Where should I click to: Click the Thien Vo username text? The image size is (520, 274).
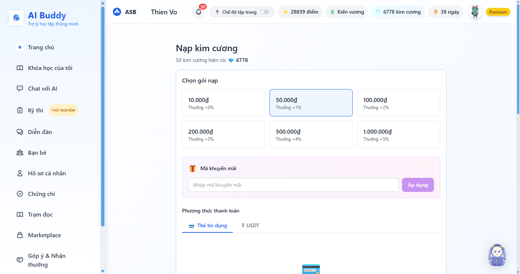tap(164, 12)
